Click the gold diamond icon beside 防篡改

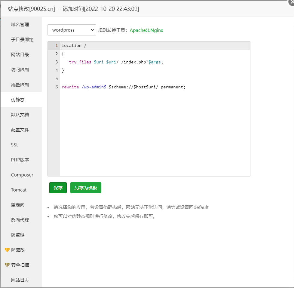pyautogui.click(x=7, y=250)
